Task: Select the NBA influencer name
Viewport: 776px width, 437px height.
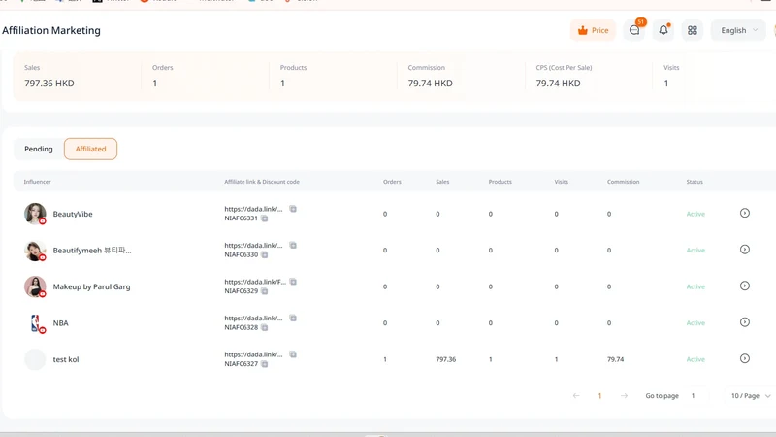Action: click(60, 323)
